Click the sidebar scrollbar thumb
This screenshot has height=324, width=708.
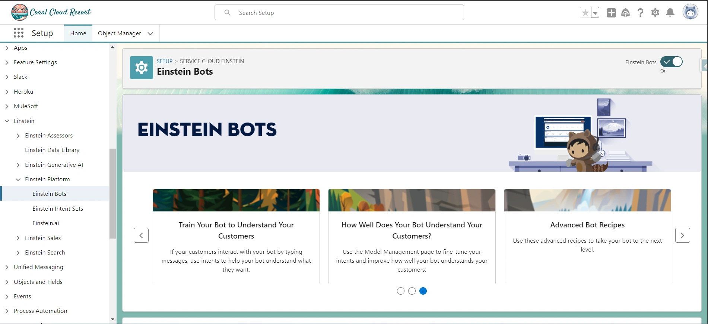tap(112, 194)
